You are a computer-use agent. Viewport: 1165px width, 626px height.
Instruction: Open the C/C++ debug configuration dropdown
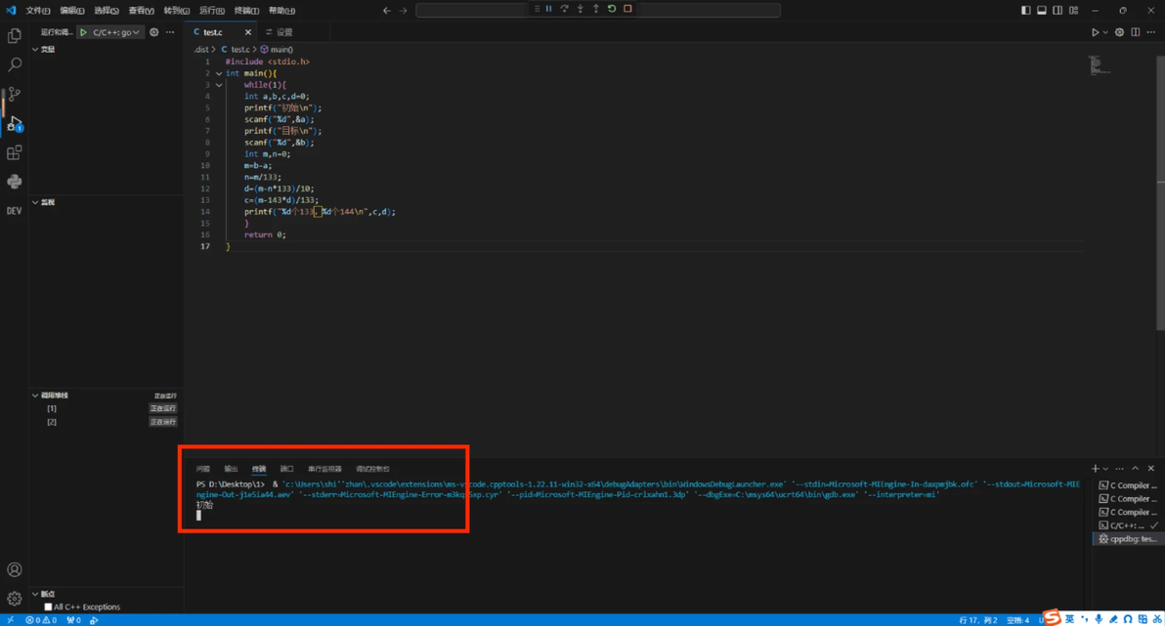(x=115, y=32)
